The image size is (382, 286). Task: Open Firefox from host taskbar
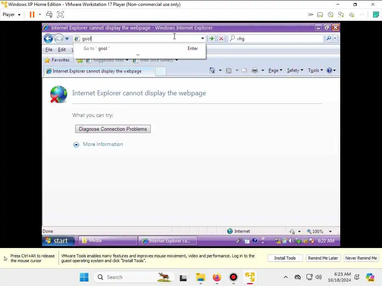[x=217, y=277]
